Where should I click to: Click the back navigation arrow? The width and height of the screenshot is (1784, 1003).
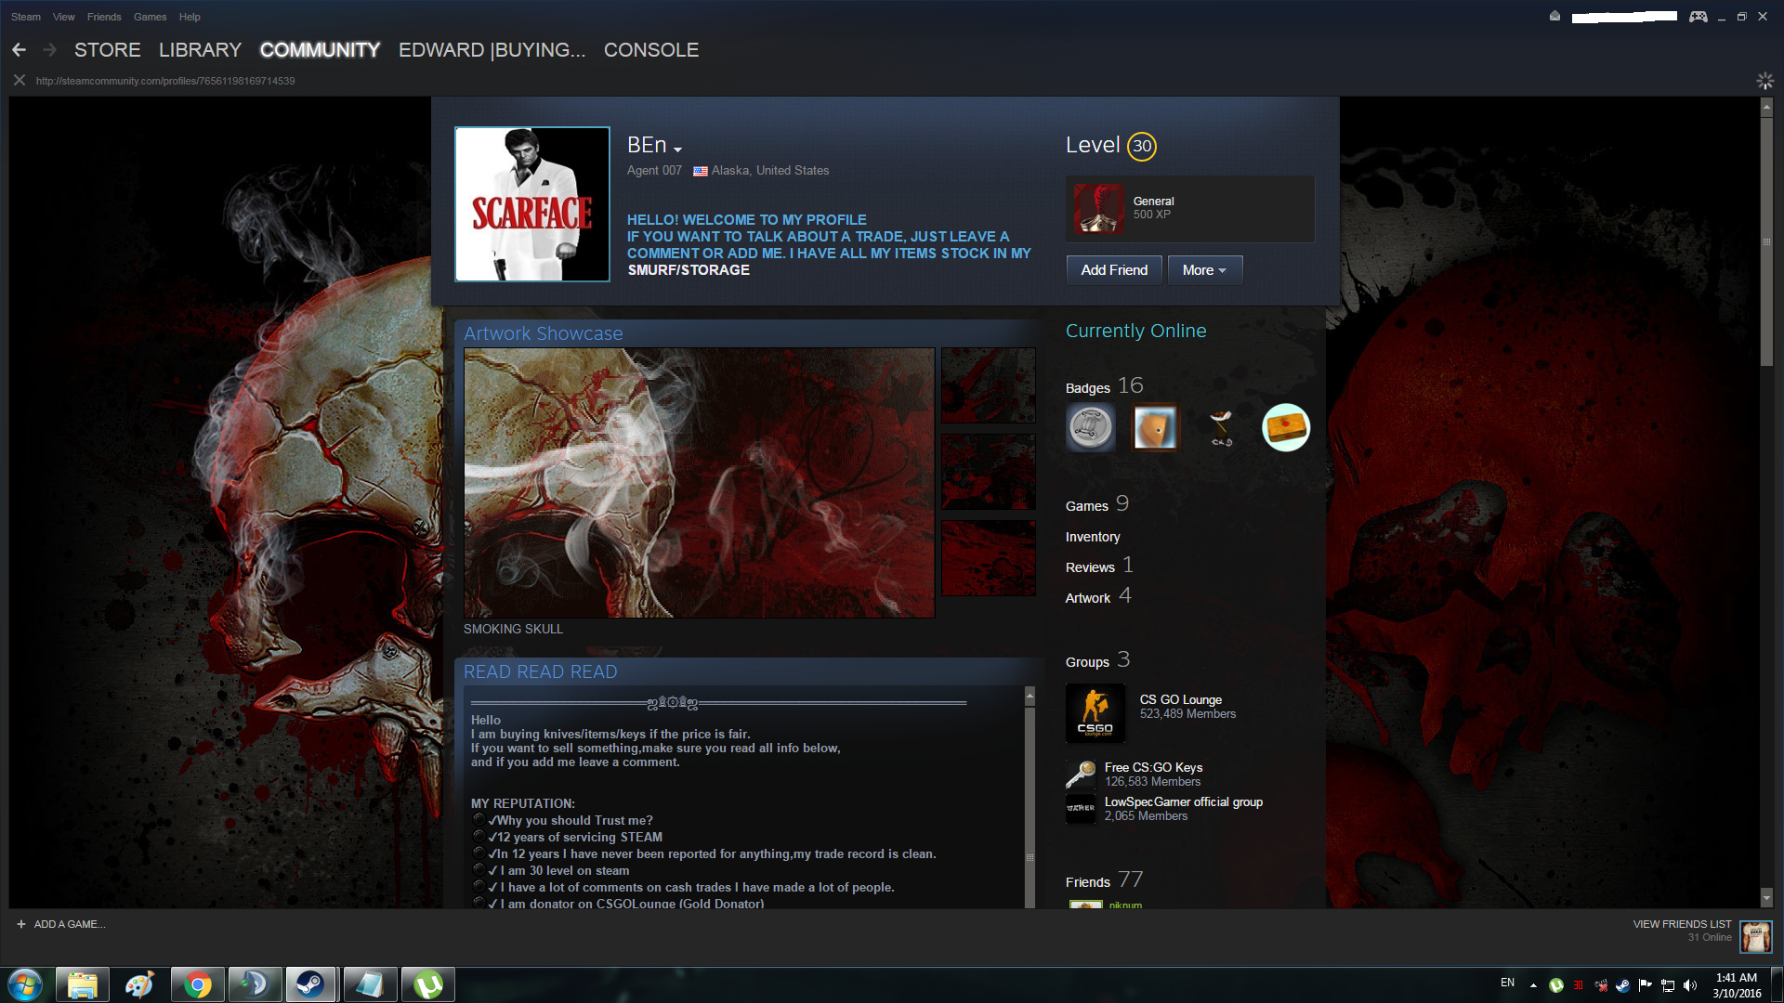[x=19, y=50]
